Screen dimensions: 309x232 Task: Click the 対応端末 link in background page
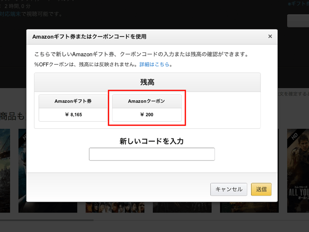tap(10, 14)
